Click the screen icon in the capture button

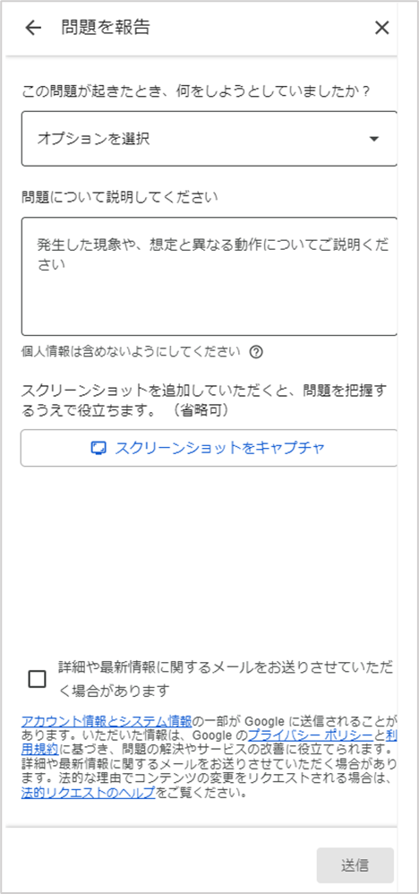click(99, 448)
